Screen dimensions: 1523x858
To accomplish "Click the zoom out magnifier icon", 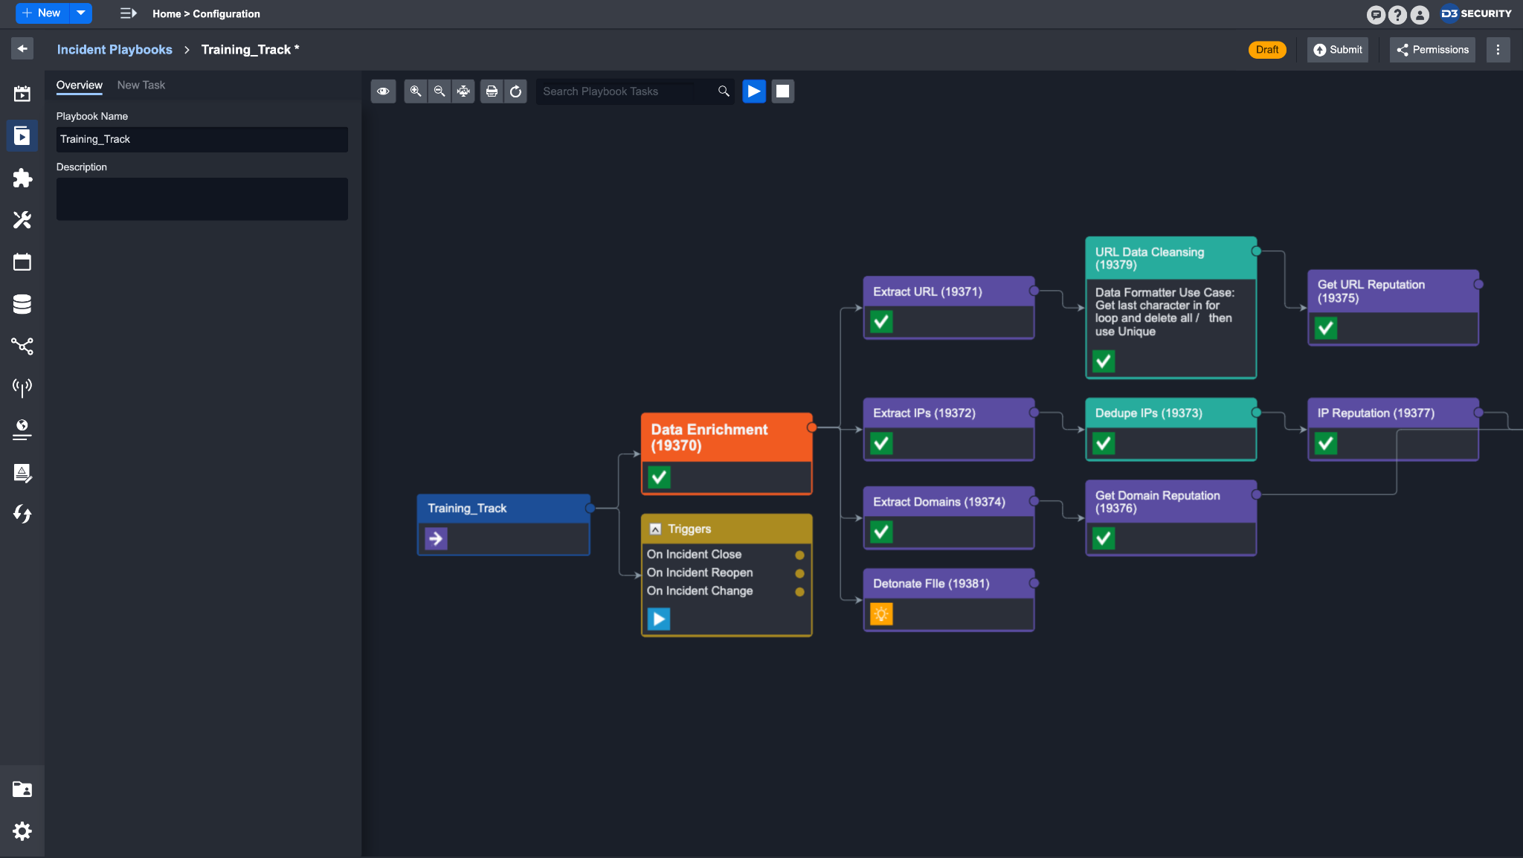I will [439, 91].
